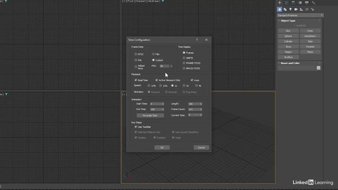Image resolution: width=338 pixels, height=190 pixels.
Task: Open the Modify tab in command panel
Action: click(286, 3)
